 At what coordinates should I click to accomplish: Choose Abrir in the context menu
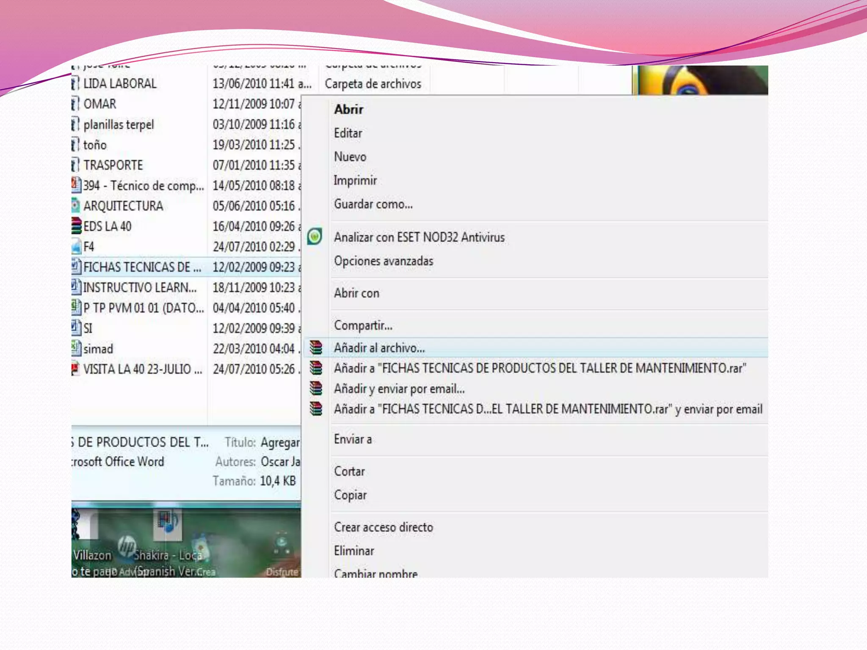click(x=349, y=110)
